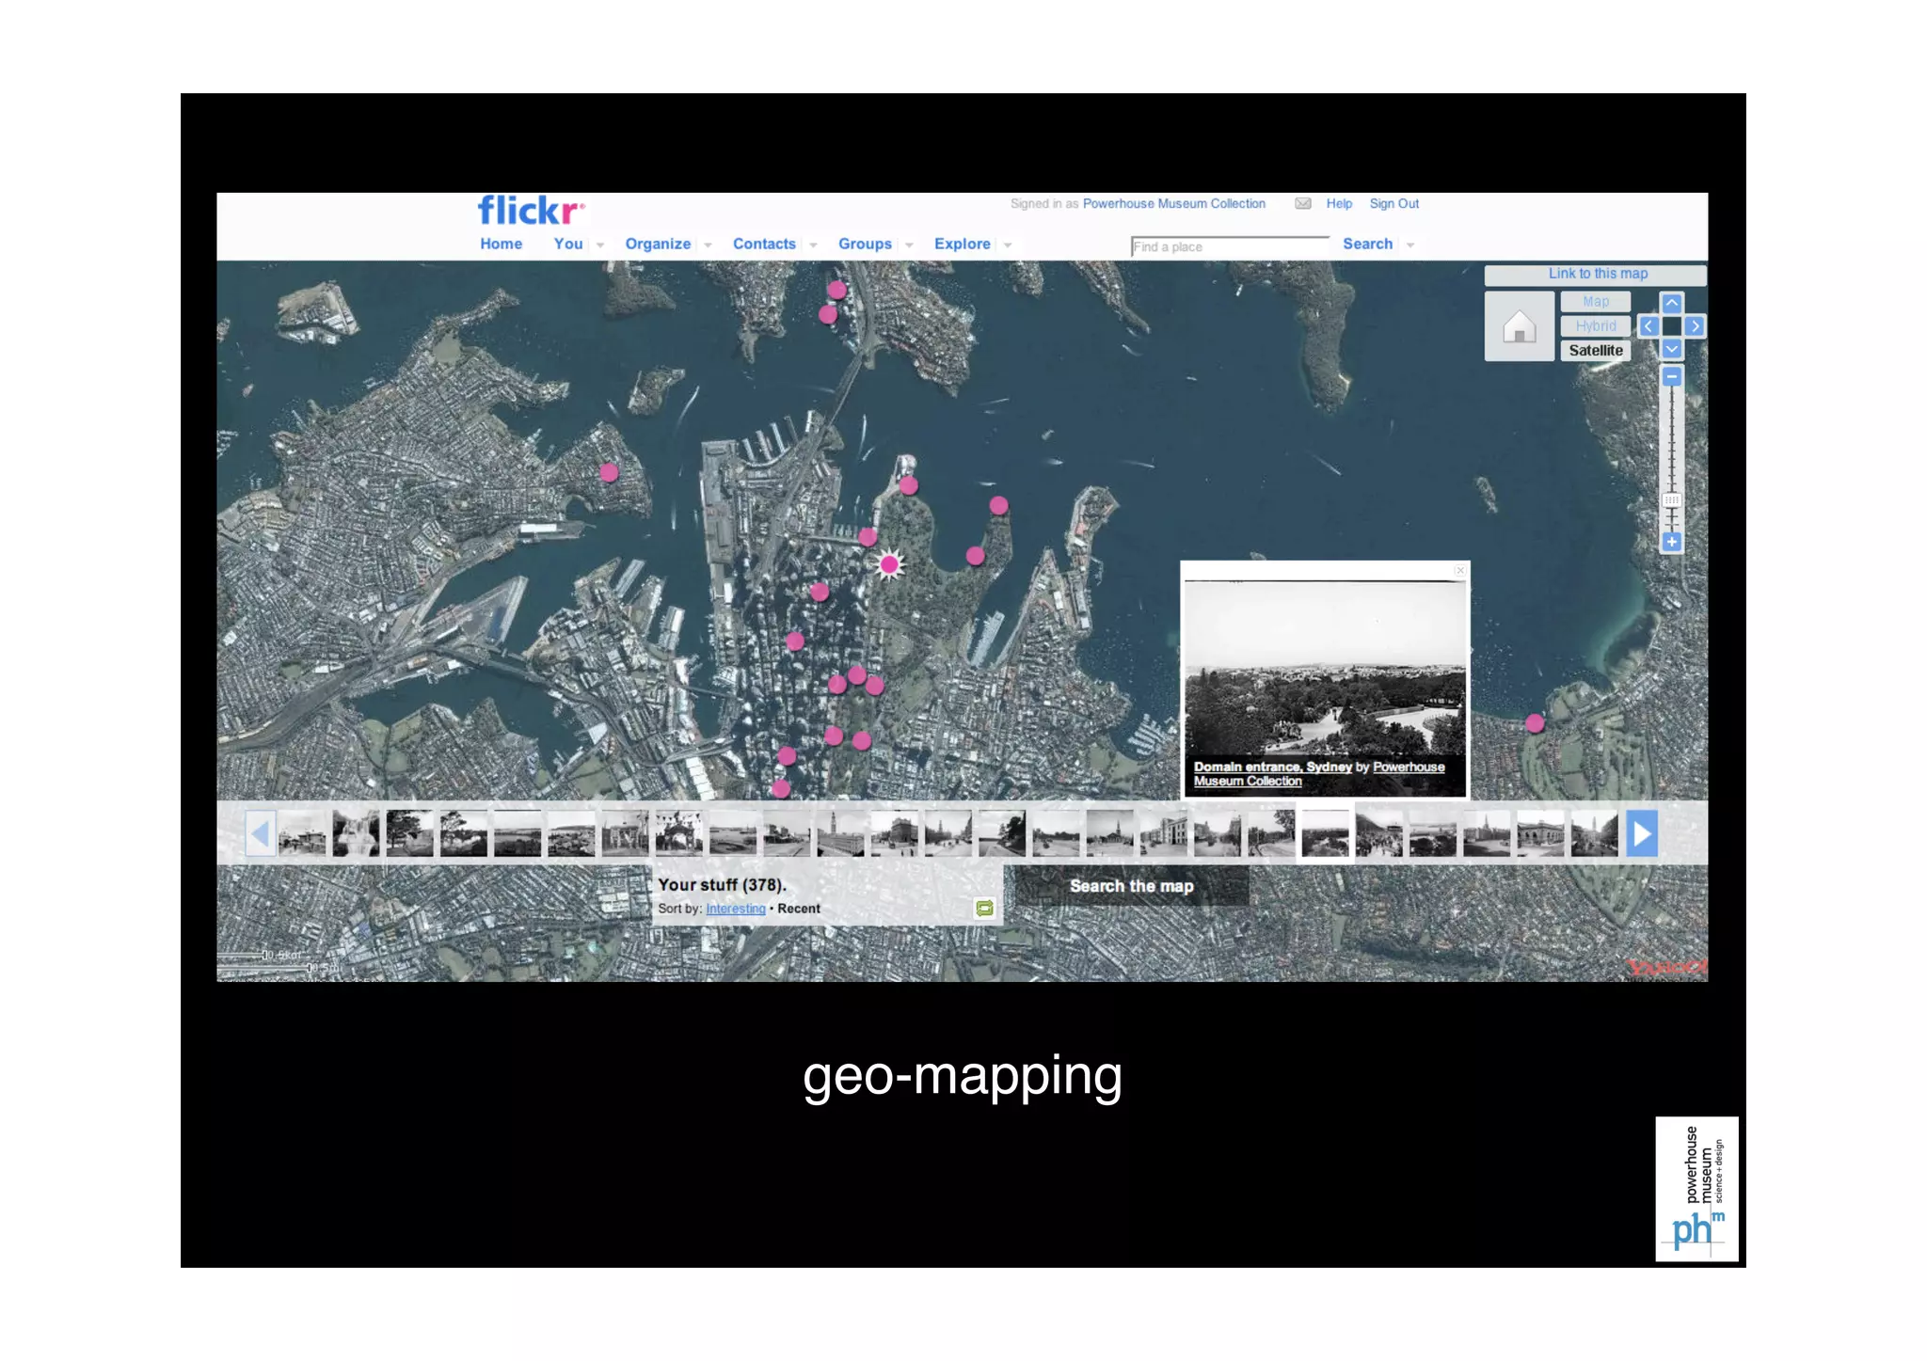This screenshot has height=1361, width=1927.
Task: Open the Home menu item
Action: coord(501,244)
